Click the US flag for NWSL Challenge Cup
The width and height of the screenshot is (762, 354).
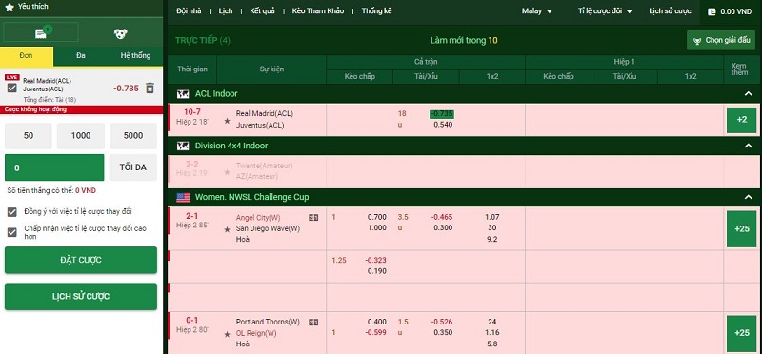(183, 198)
